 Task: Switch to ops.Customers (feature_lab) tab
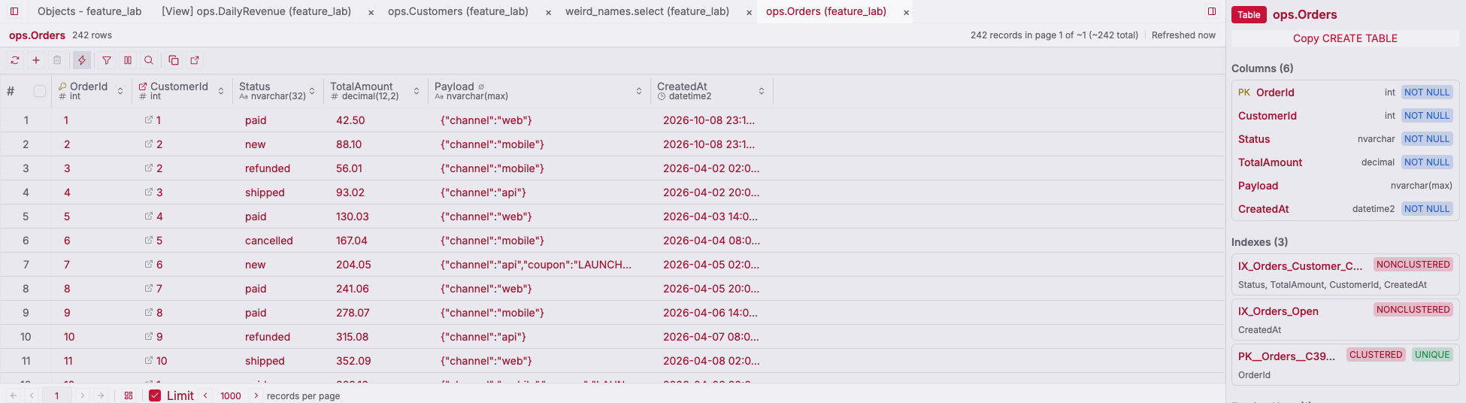point(458,11)
